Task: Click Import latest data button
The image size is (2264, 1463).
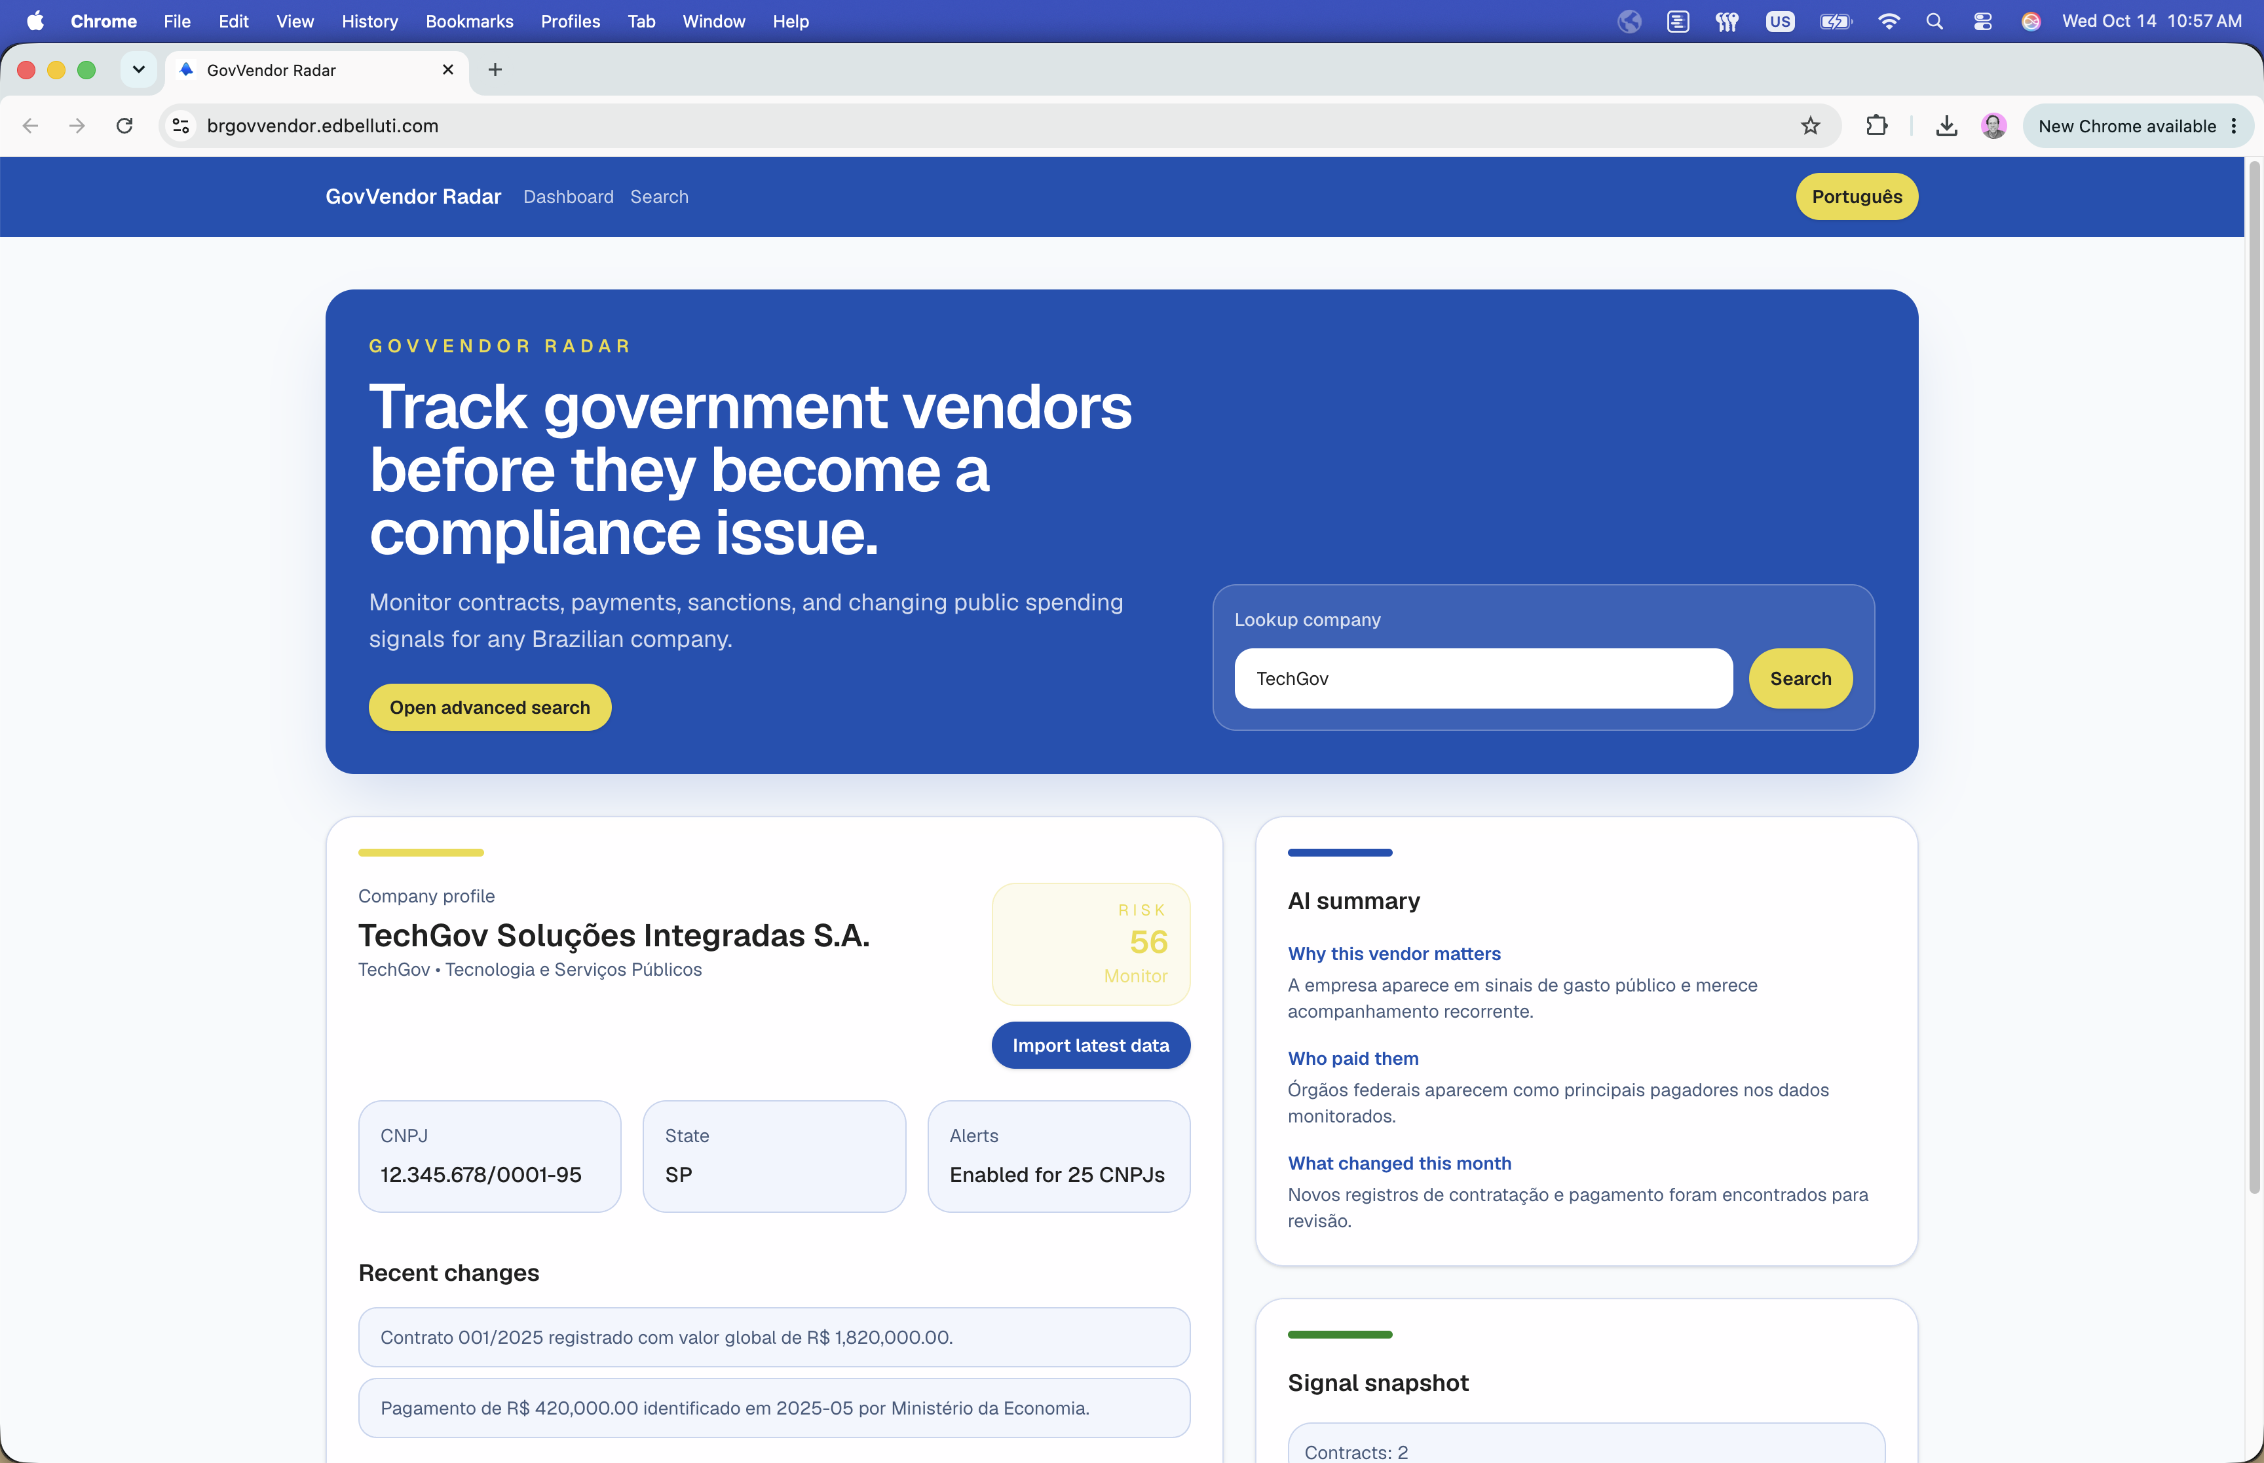Action: (1091, 1045)
